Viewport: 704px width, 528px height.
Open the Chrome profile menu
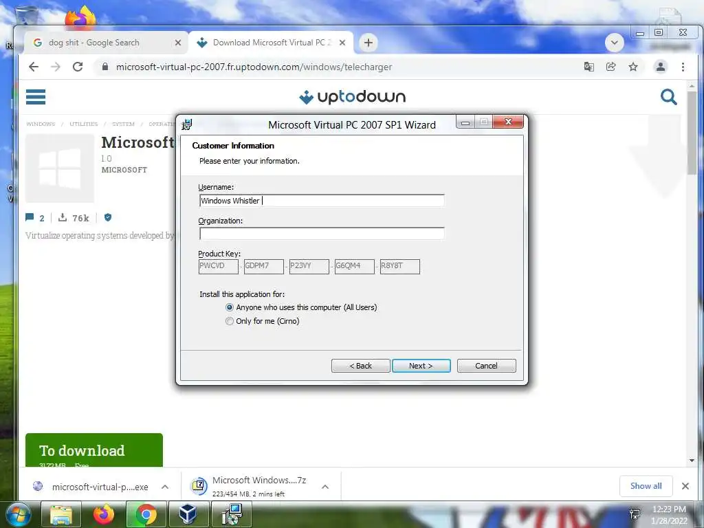tap(661, 67)
